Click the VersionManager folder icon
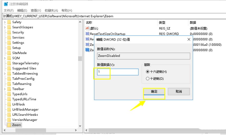Viewport: 226px width, 135px height. [9, 120]
